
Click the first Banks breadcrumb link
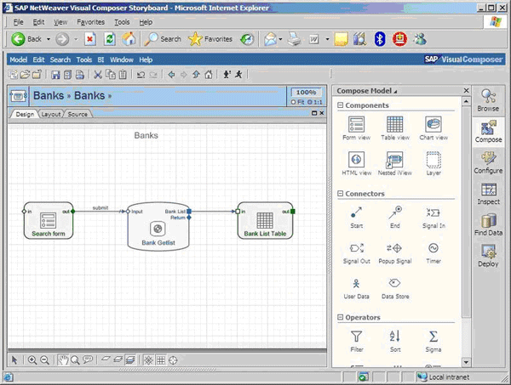point(49,95)
